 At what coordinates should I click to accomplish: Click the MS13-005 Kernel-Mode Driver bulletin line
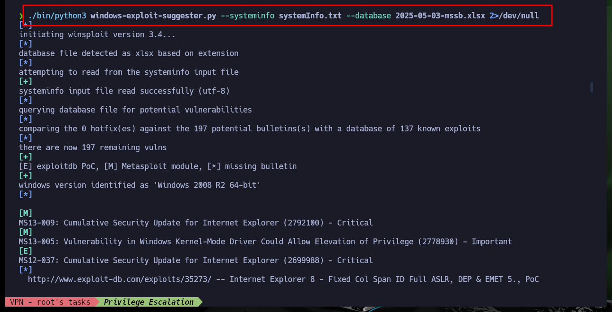265,242
